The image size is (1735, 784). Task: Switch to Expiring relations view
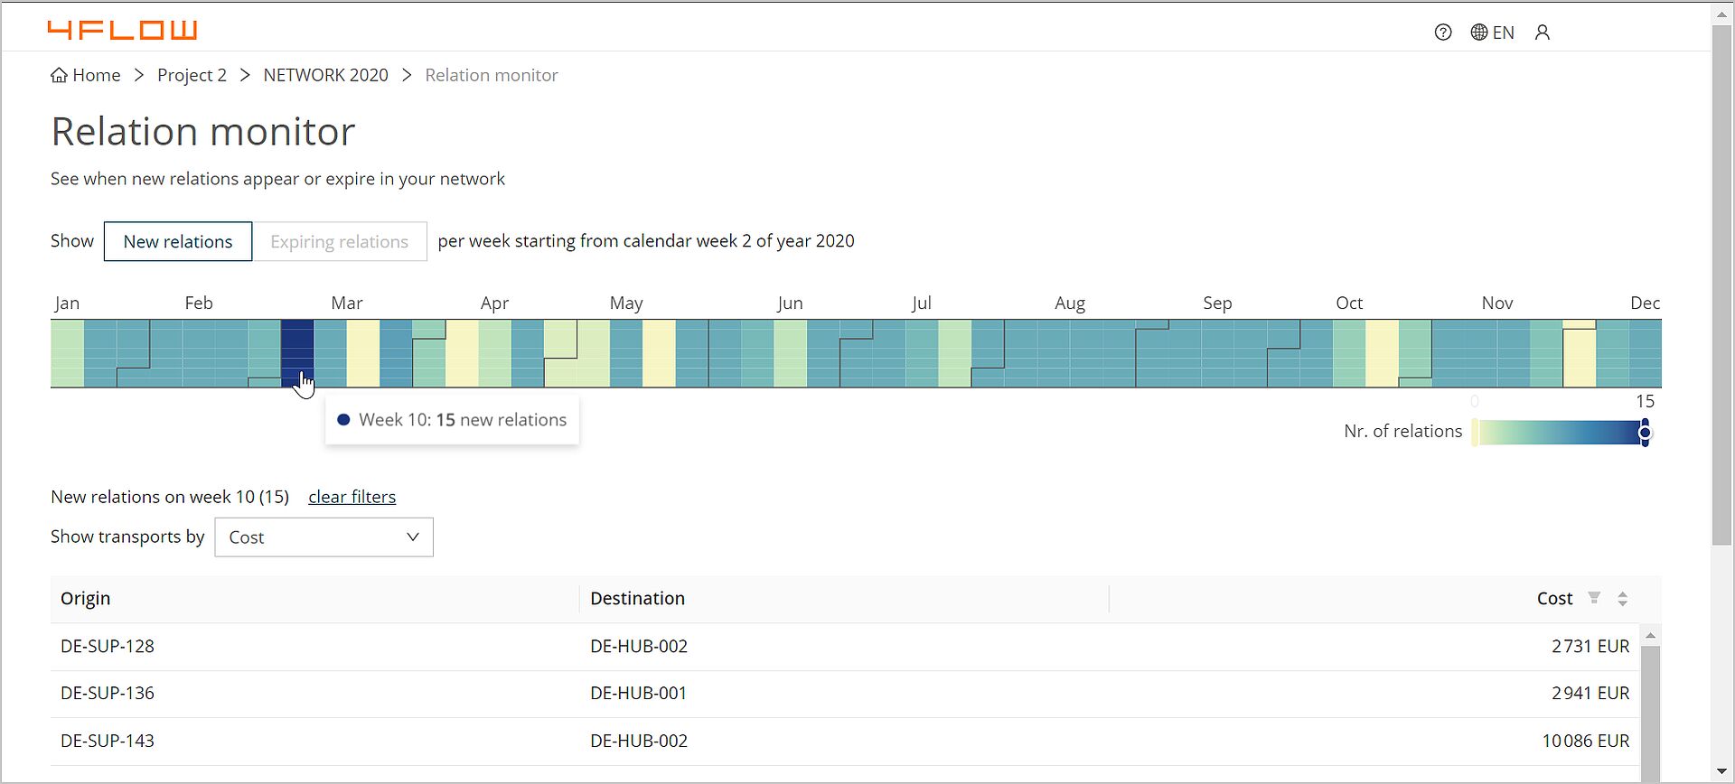[340, 241]
